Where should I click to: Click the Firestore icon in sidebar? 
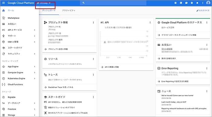(x=4, y=109)
